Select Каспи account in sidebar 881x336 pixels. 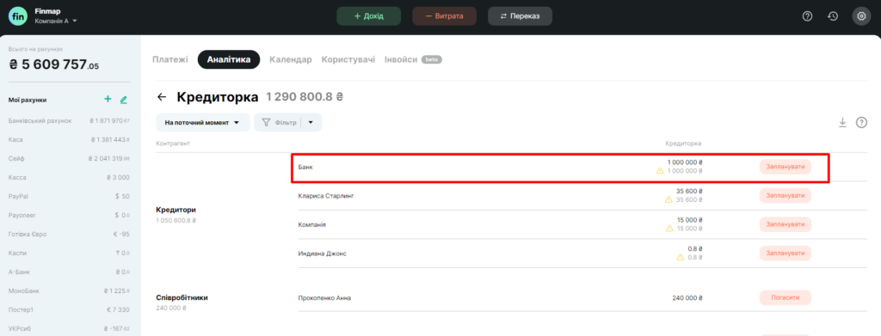[70, 253]
